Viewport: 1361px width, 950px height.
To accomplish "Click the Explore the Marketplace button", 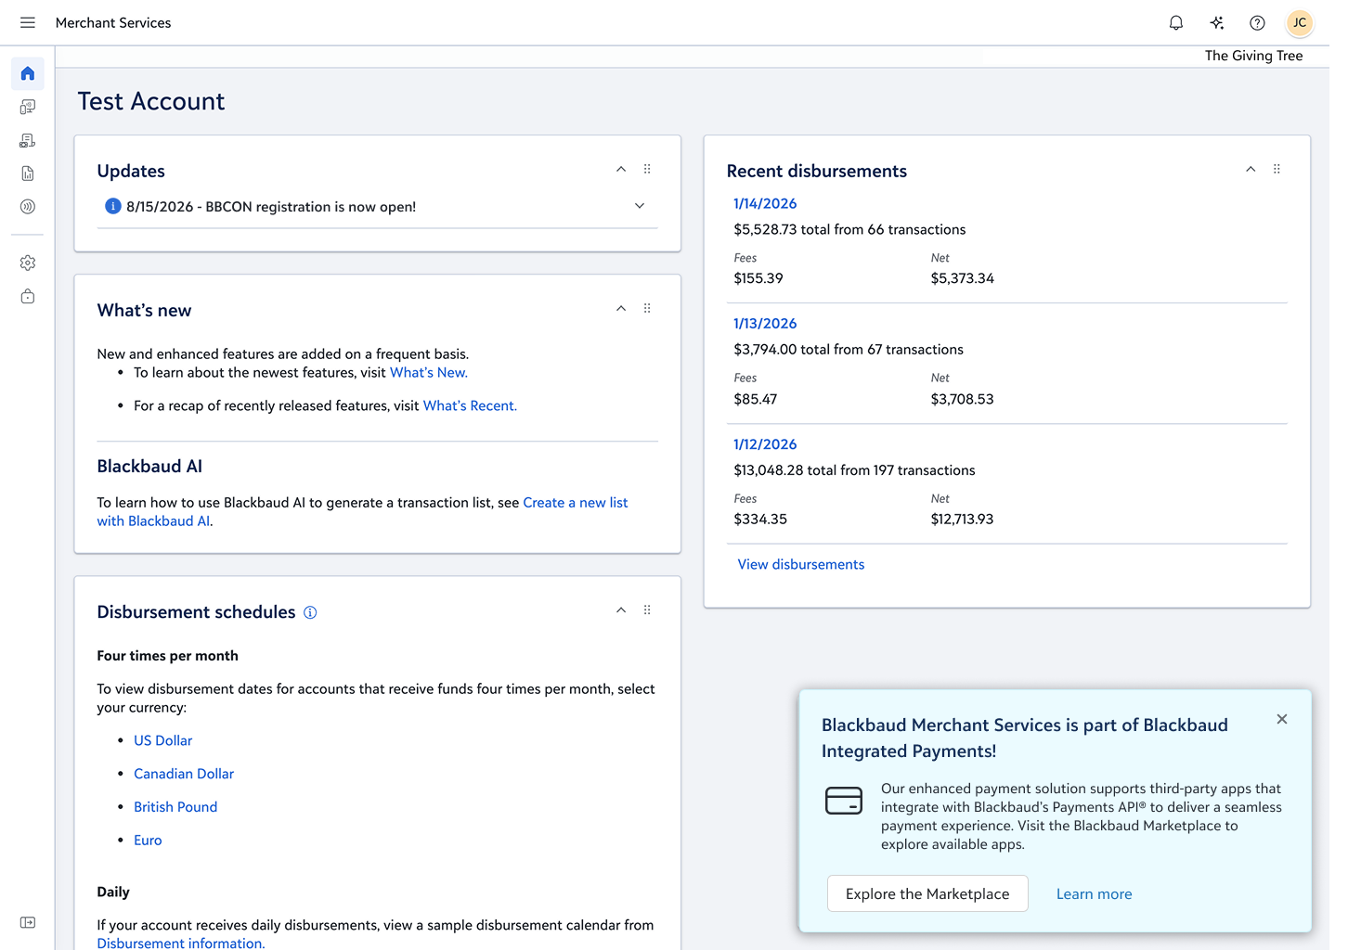I will [x=927, y=893].
